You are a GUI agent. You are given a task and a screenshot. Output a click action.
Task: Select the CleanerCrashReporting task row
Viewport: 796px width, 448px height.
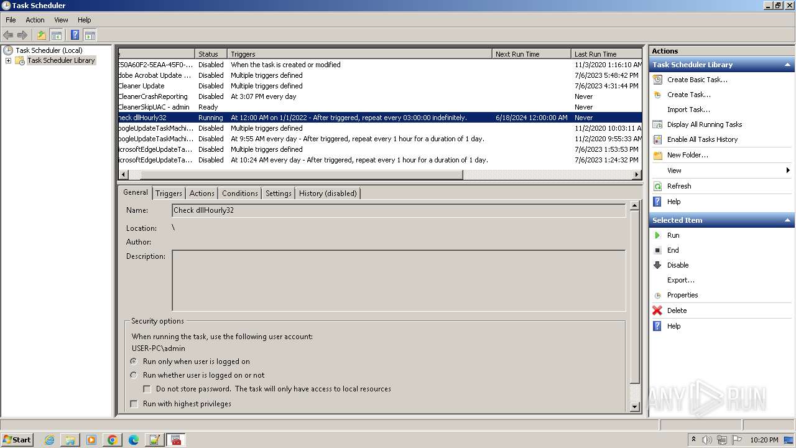(x=379, y=96)
